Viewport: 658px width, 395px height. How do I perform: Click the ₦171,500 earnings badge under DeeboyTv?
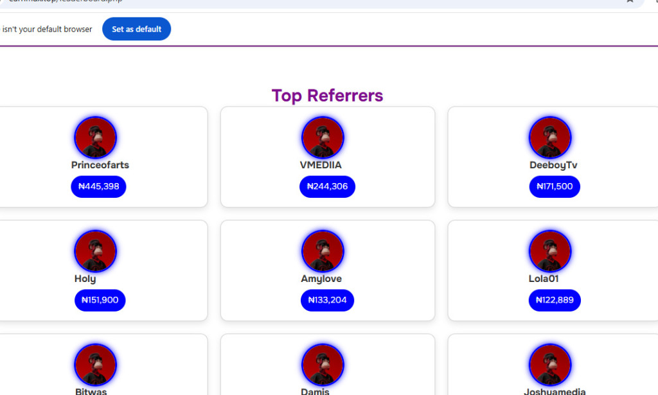[x=554, y=186]
